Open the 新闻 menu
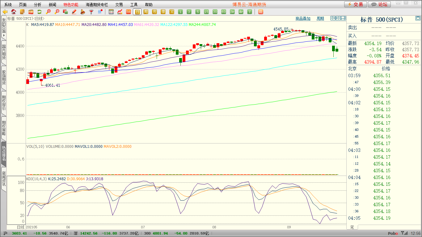The width and height of the screenshot is (422, 237). coord(53,5)
